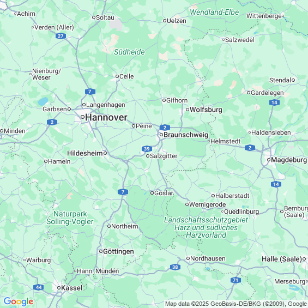The image size is (308, 308).
Task: Click the A2 shield near Braunschweig
Action: [165, 128]
